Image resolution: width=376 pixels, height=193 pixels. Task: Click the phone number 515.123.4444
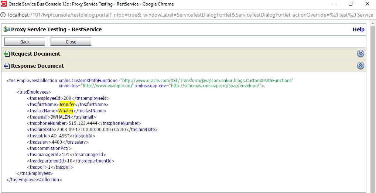coord(83,123)
